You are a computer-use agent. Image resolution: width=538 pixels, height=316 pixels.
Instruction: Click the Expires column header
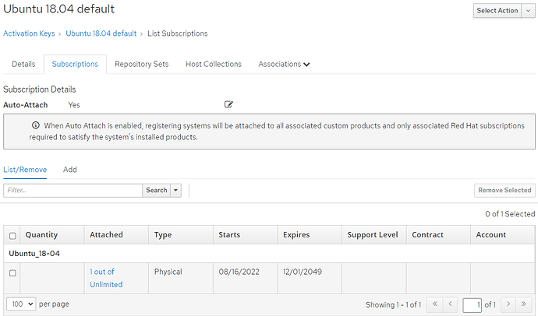pyautogui.click(x=310, y=235)
